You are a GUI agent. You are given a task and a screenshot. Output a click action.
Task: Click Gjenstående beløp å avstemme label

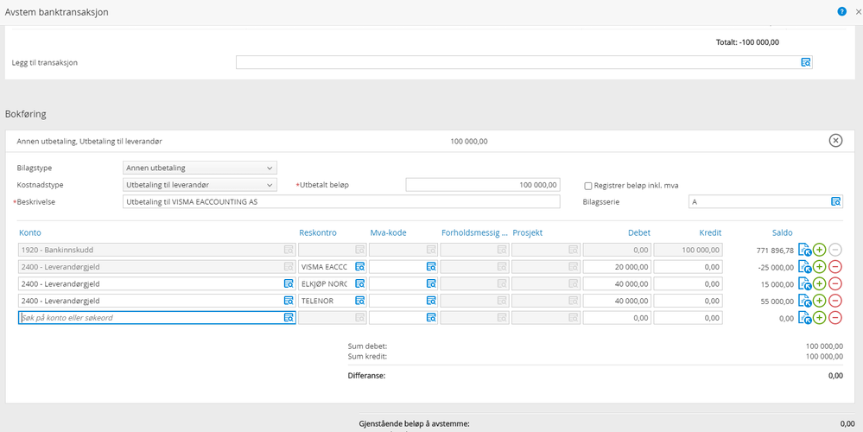coord(414,423)
